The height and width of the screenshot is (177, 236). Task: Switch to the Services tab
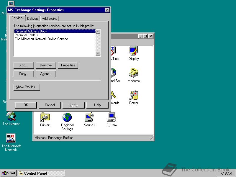(18, 18)
